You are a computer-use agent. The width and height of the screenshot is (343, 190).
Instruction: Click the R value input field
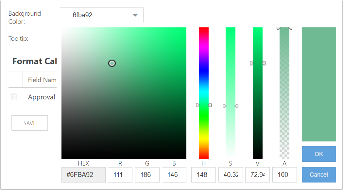[x=120, y=175]
